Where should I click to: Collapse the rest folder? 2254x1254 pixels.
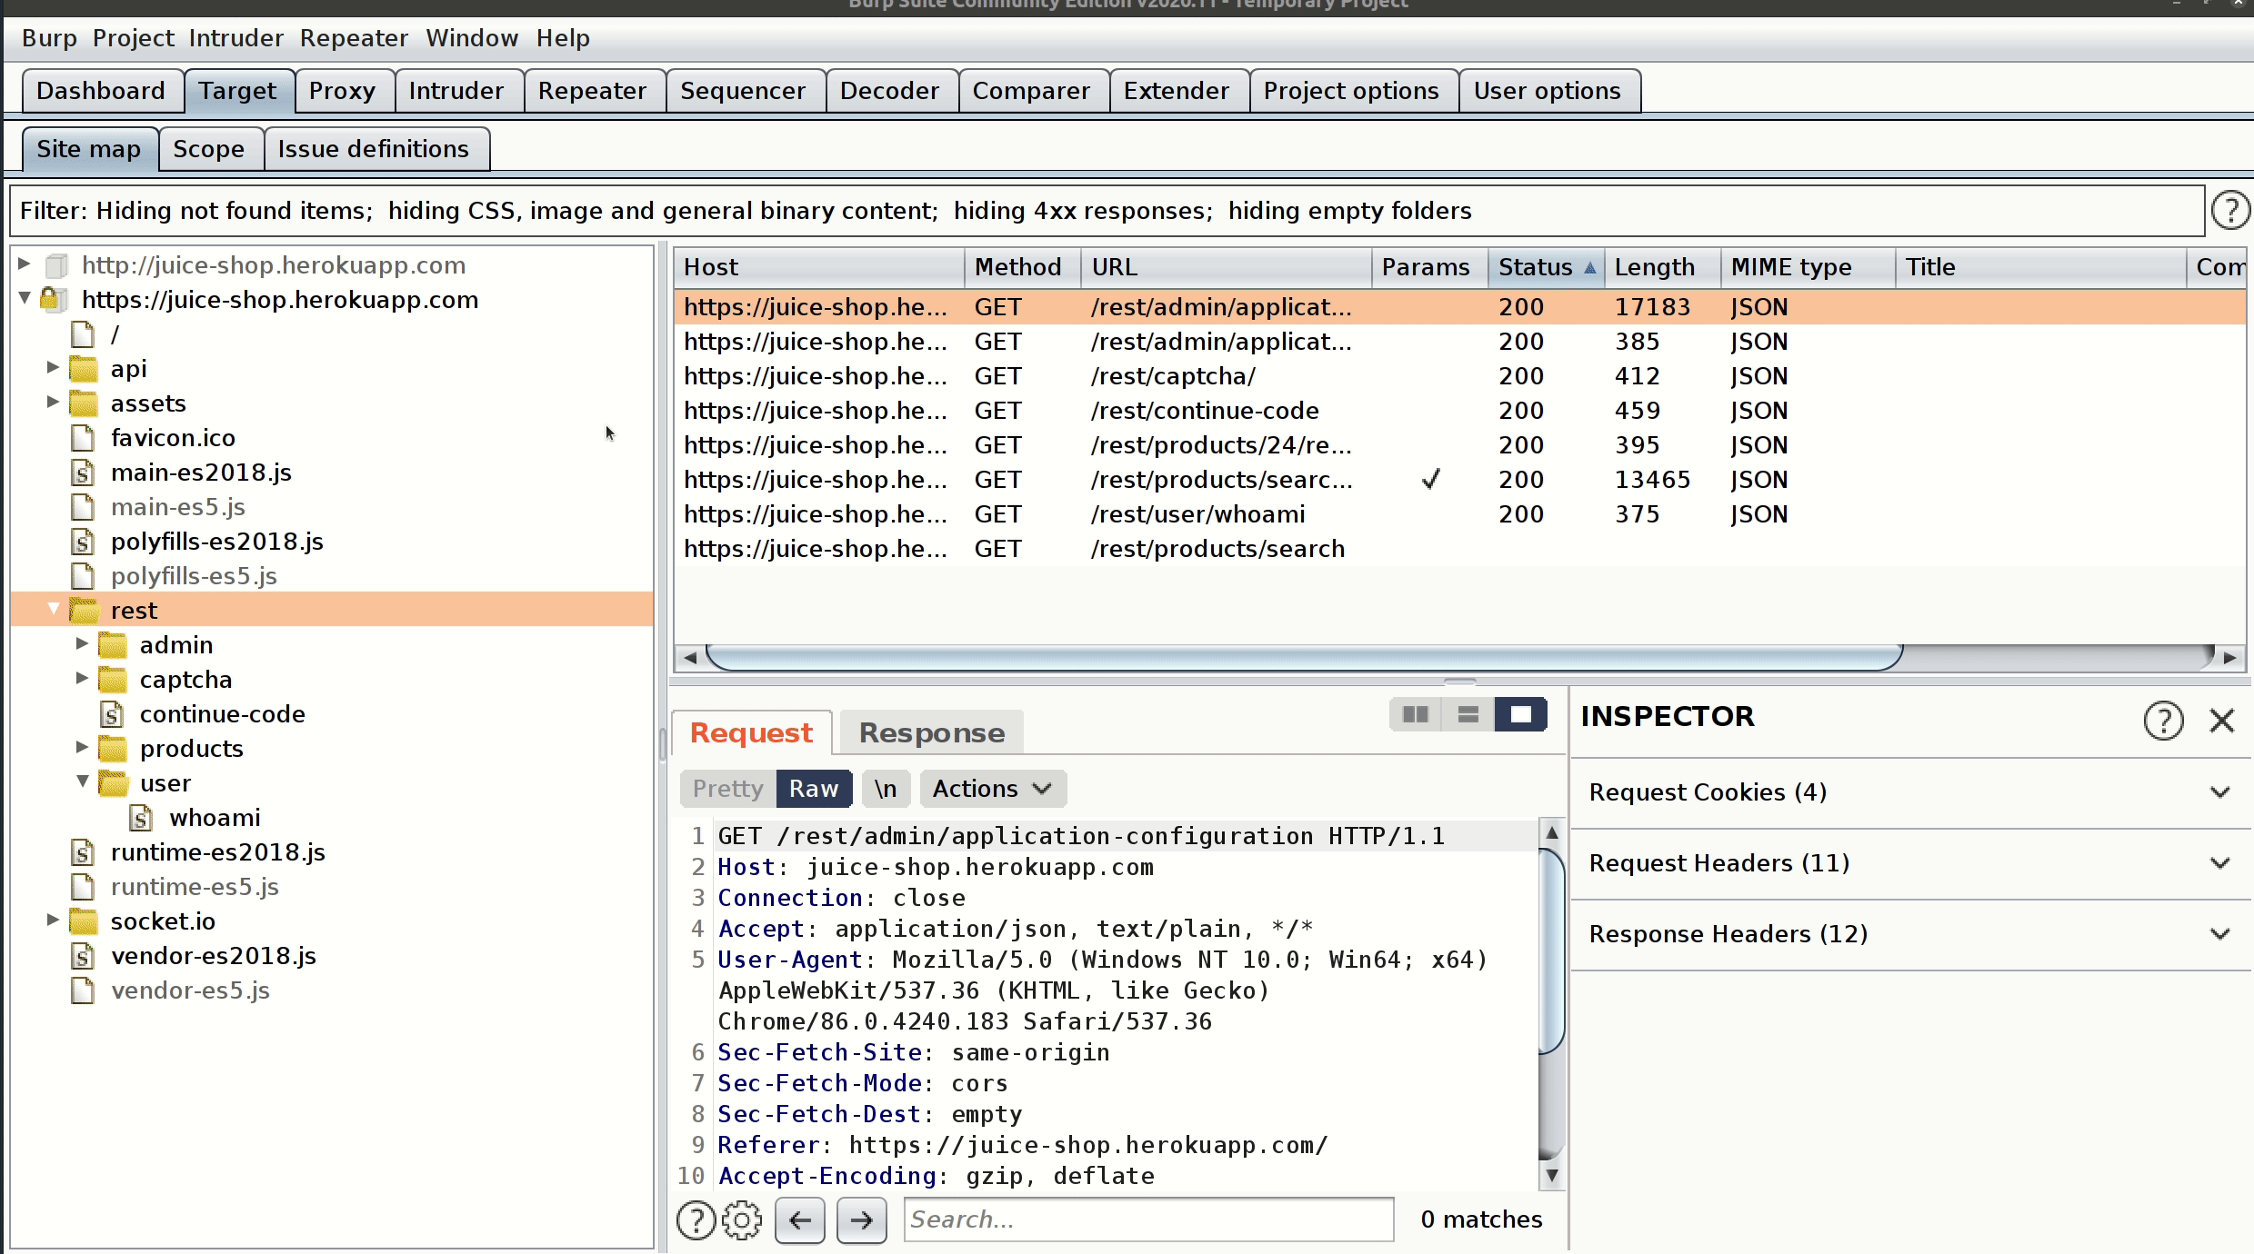53,609
